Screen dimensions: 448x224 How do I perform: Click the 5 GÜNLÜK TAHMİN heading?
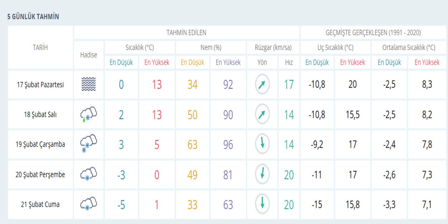coord(33,17)
